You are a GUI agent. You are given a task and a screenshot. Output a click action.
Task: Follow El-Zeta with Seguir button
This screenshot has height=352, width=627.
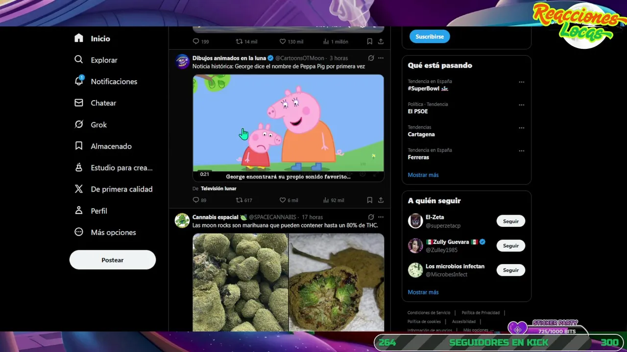point(510,221)
